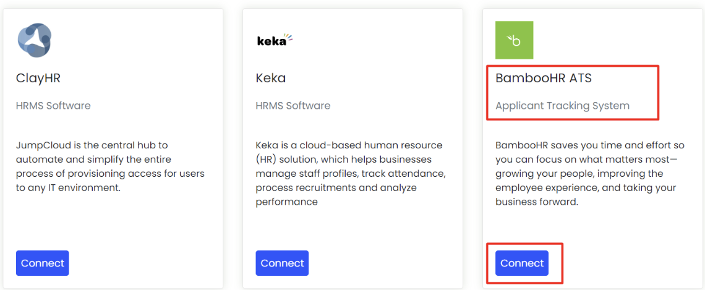This screenshot has height=290, width=705.
Task: Click the Applicant Tracking System label
Action: [x=562, y=106]
